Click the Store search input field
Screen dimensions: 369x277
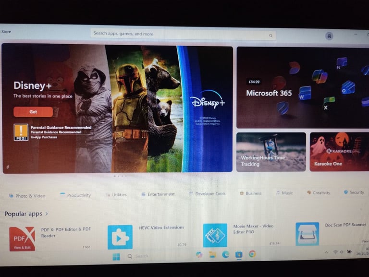pyautogui.click(x=183, y=35)
